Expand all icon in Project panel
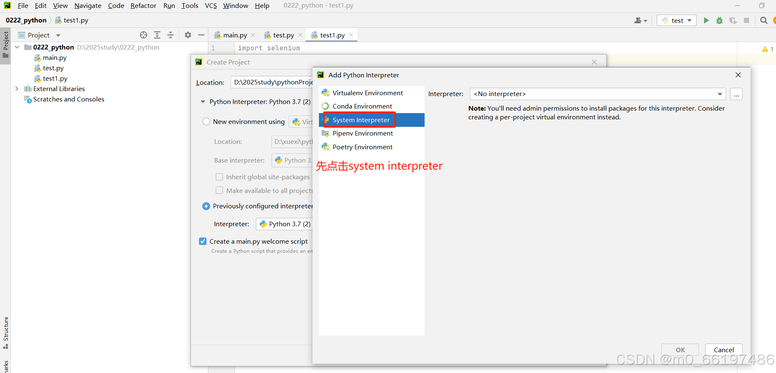776x373 pixels. click(x=157, y=35)
